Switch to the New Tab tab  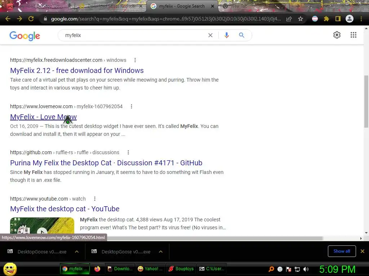click(239, 6)
